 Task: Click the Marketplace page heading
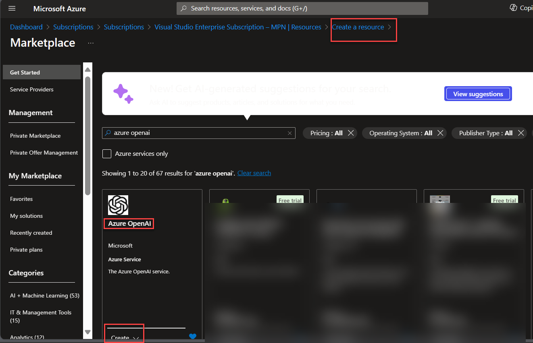pos(43,43)
